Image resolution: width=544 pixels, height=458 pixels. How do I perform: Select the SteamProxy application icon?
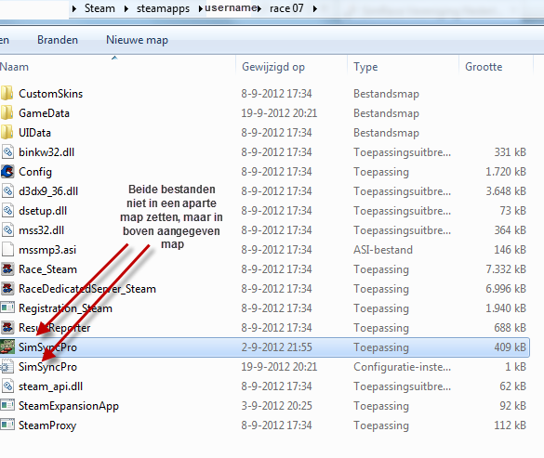coord(7,425)
